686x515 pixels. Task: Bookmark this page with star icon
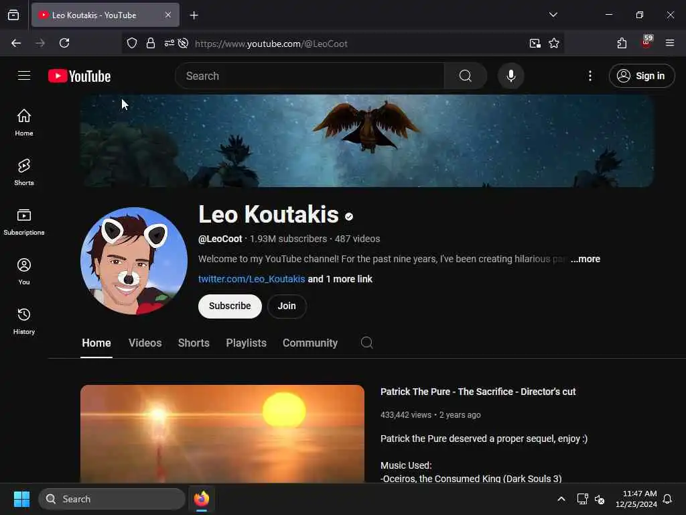tap(554, 44)
